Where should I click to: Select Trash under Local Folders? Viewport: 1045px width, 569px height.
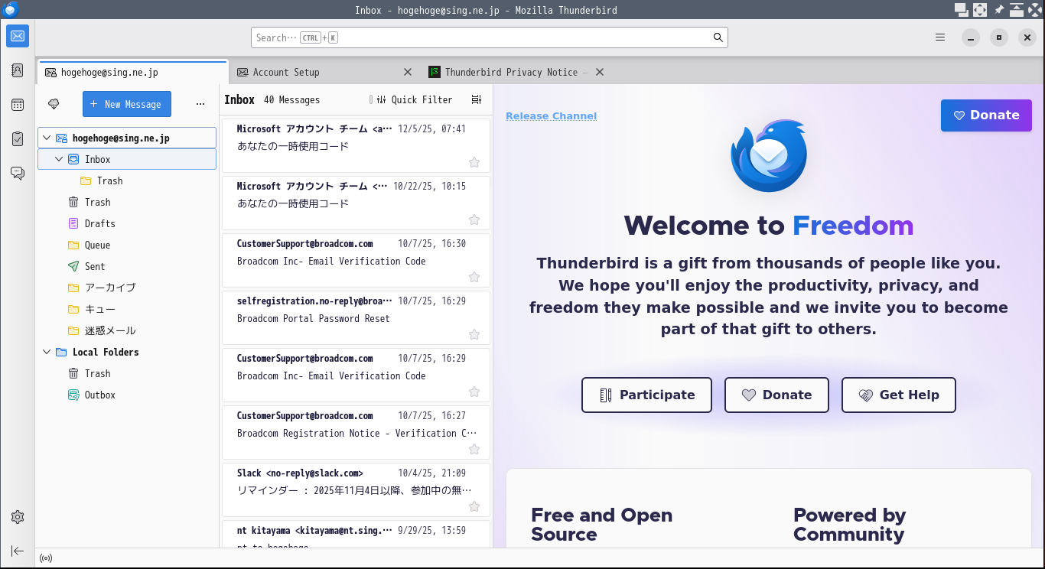(x=127, y=373)
